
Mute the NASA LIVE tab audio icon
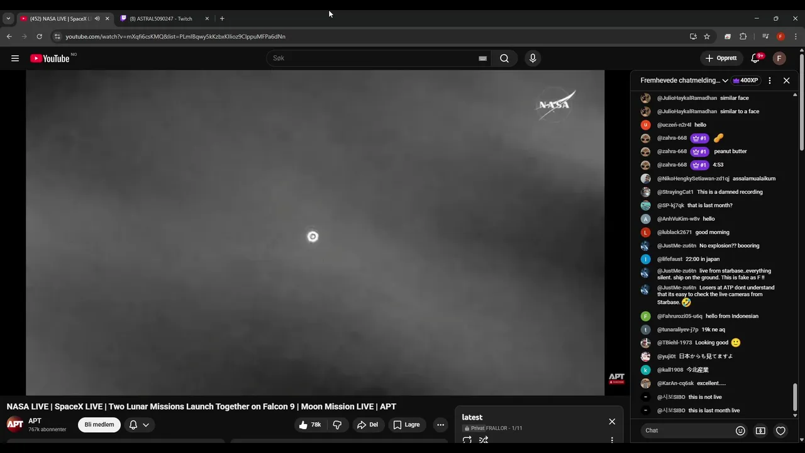click(97, 19)
